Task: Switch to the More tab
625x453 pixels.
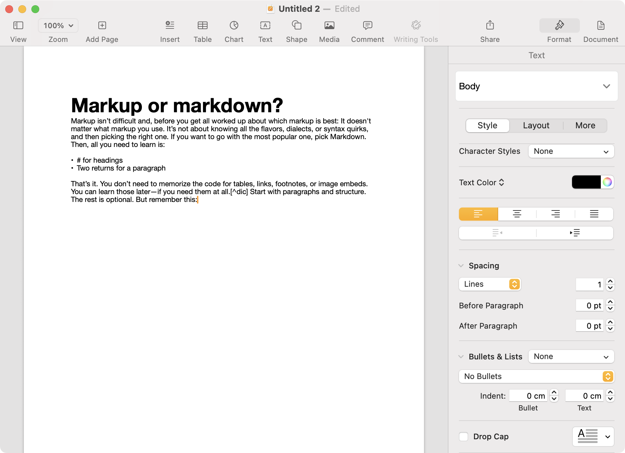Action: click(585, 126)
